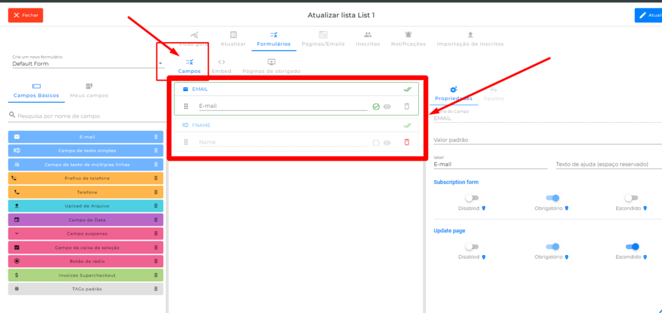Click the Importação de inscritos upload icon
The height and width of the screenshot is (313, 662).
click(470, 35)
